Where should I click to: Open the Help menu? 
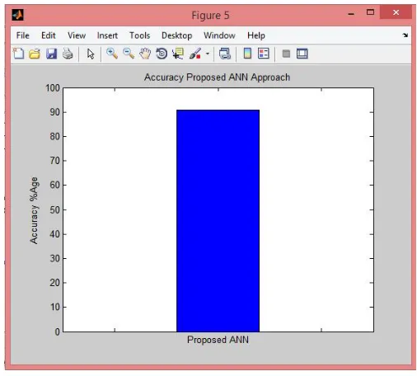pyautogui.click(x=256, y=35)
